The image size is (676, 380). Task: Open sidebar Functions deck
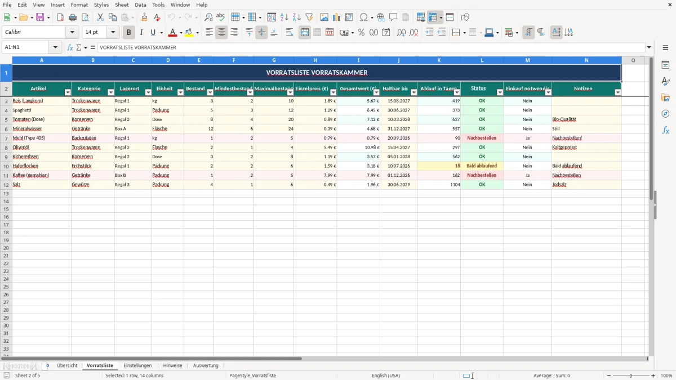pos(665,131)
